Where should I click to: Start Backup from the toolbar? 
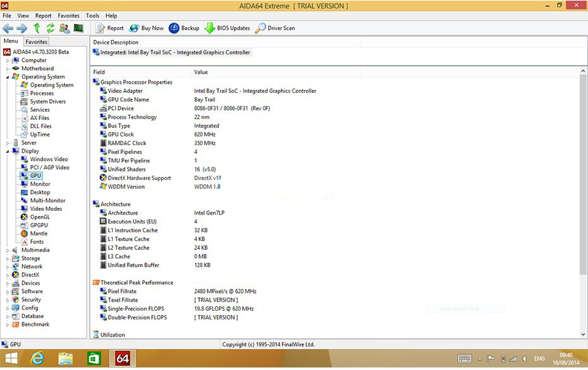point(184,28)
